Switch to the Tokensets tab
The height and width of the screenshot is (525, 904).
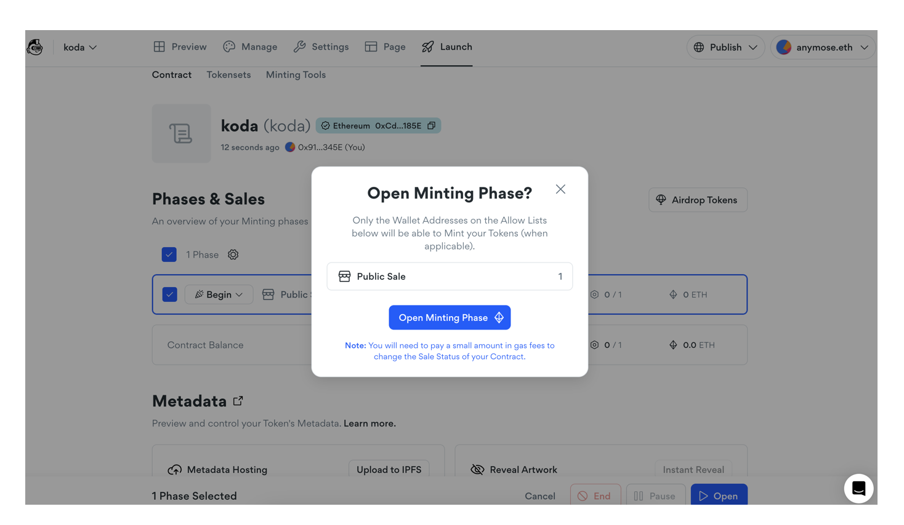point(228,75)
